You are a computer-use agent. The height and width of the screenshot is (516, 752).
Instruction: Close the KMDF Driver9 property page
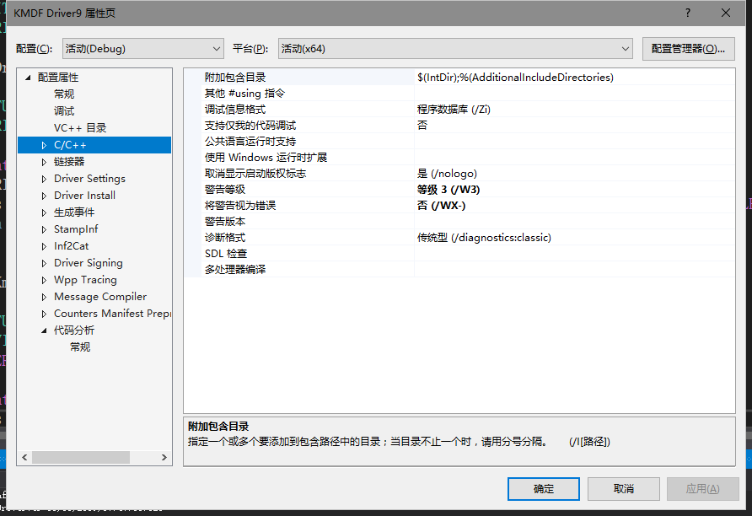click(726, 13)
